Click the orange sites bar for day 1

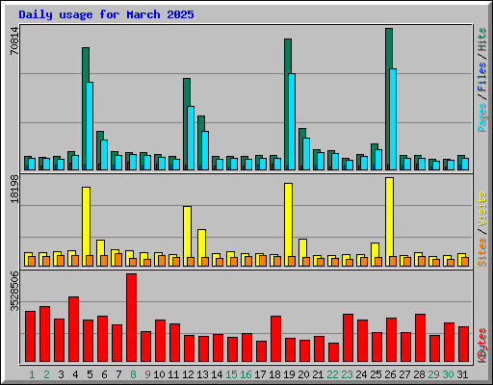coord(32,261)
